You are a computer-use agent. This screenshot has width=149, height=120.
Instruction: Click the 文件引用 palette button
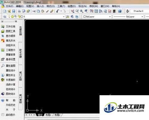[x=8, y=27]
